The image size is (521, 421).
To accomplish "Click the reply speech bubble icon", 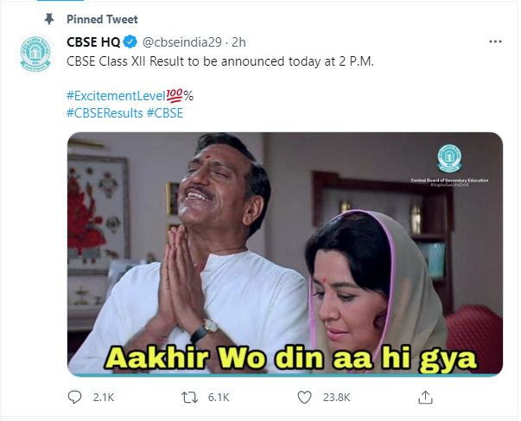I will (x=74, y=397).
